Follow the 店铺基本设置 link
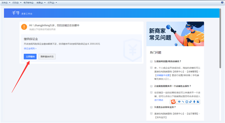Viewport: 225px width, 123px height. (163, 75)
